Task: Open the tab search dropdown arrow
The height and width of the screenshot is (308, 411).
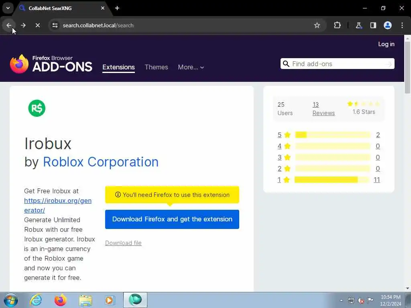Action: [x=8, y=8]
